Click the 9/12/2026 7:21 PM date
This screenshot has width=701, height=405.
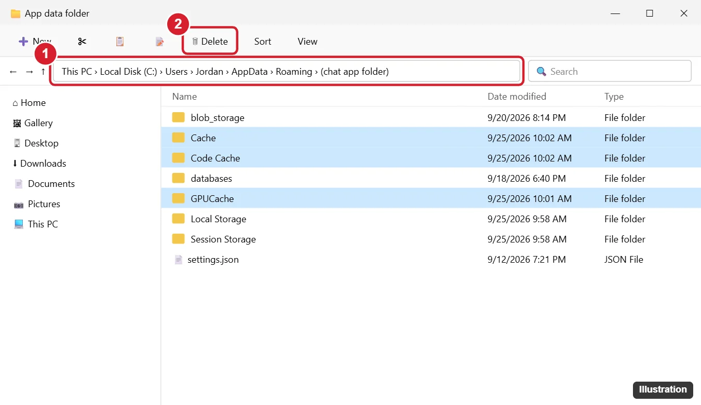coord(527,260)
